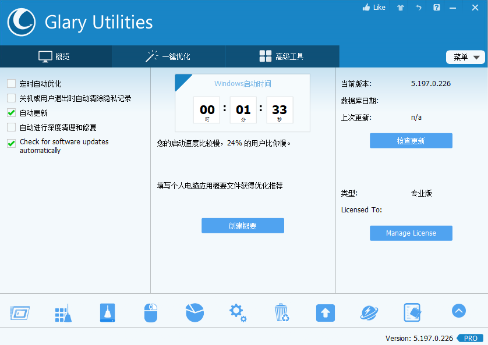Open the 菜单 dropdown
The image size is (488, 345).
point(465,57)
